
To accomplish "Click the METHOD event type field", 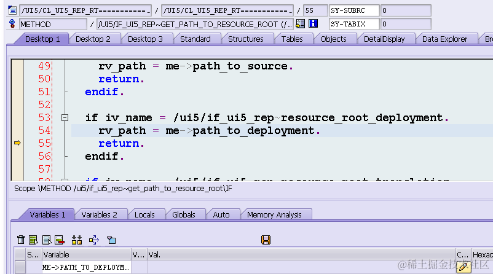I will [53, 24].
